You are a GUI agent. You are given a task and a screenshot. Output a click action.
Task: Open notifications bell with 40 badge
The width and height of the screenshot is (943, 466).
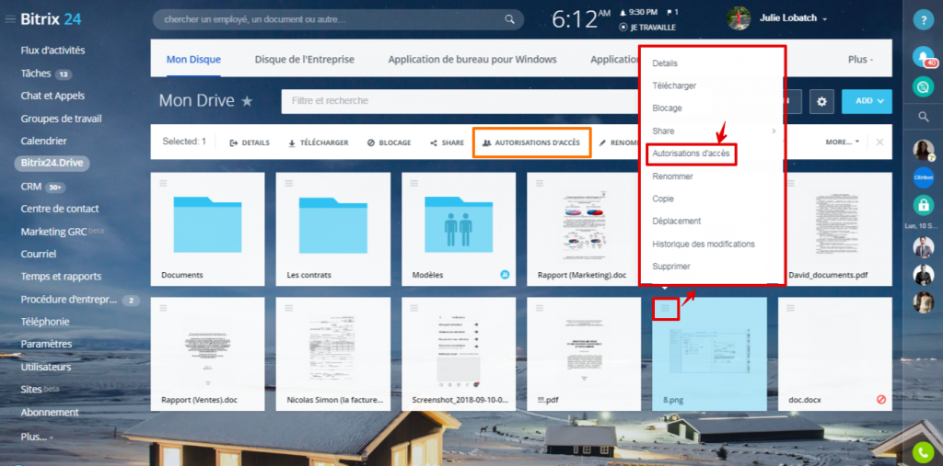coord(923,56)
